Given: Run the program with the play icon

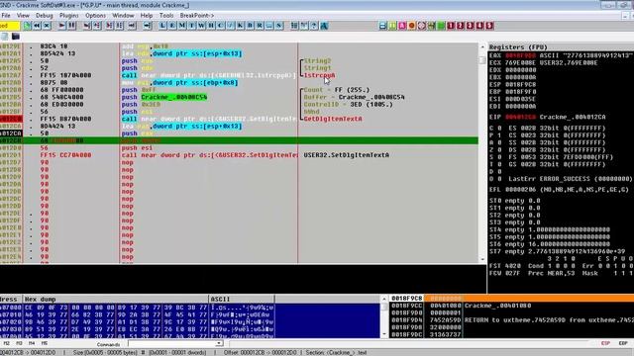Looking at the screenshot, I should click(61, 26).
